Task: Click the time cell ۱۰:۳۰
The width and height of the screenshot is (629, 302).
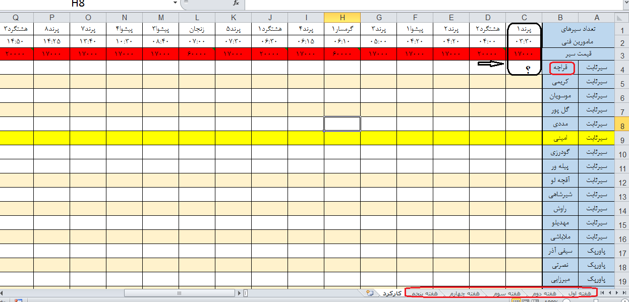Action: pyautogui.click(x=124, y=41)
